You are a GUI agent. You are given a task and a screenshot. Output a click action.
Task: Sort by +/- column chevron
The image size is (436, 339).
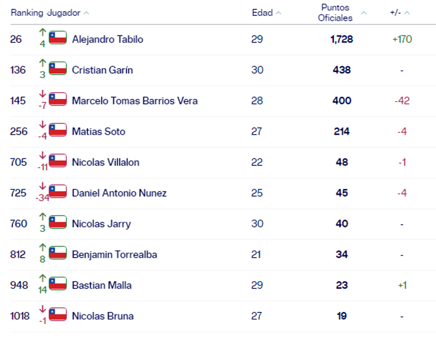(407, 13)
